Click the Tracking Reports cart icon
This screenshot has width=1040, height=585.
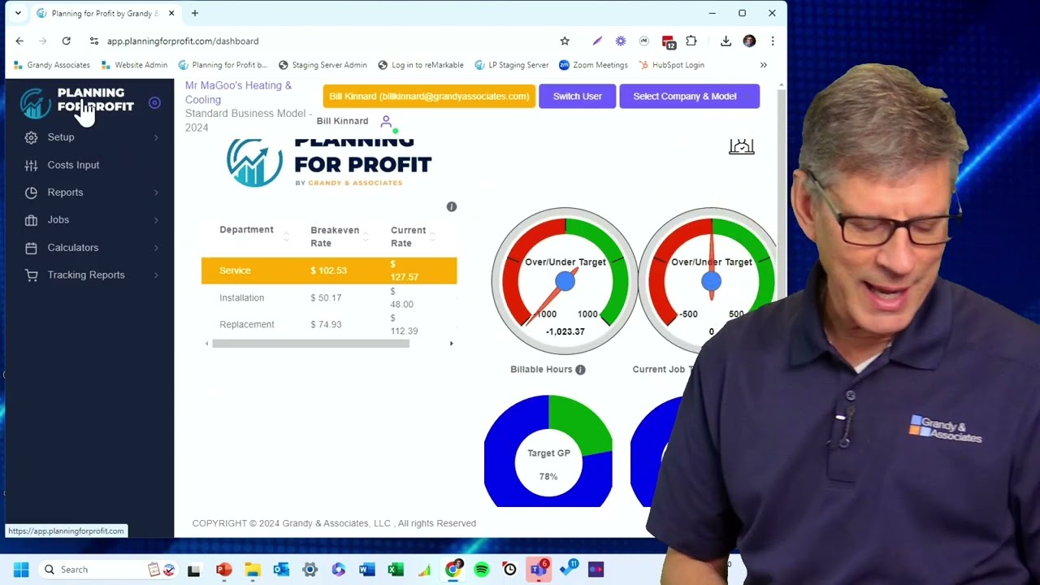pyautogui.click(x=31, y=275)
